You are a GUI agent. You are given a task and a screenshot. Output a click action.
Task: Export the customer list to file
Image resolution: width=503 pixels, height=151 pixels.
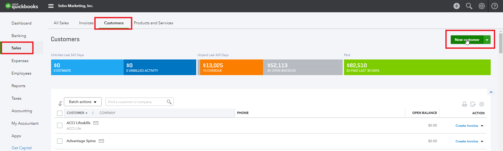click(x=473, y=104)
